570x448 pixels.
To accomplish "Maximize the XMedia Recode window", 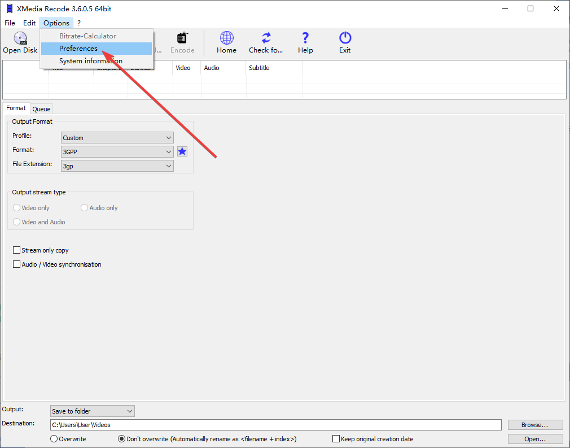I will [530, 8].
